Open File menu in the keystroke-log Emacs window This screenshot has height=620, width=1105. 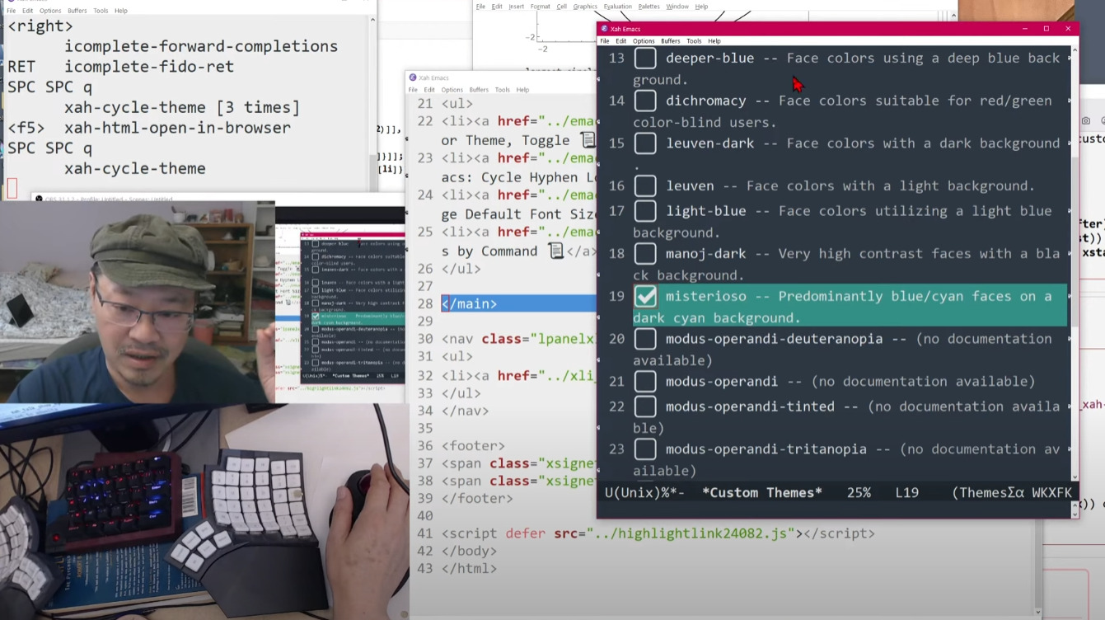tap(12, 11)
